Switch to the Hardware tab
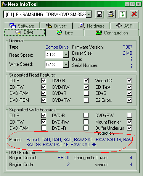Viewport: 143px width, 176px height. [92, 26]
